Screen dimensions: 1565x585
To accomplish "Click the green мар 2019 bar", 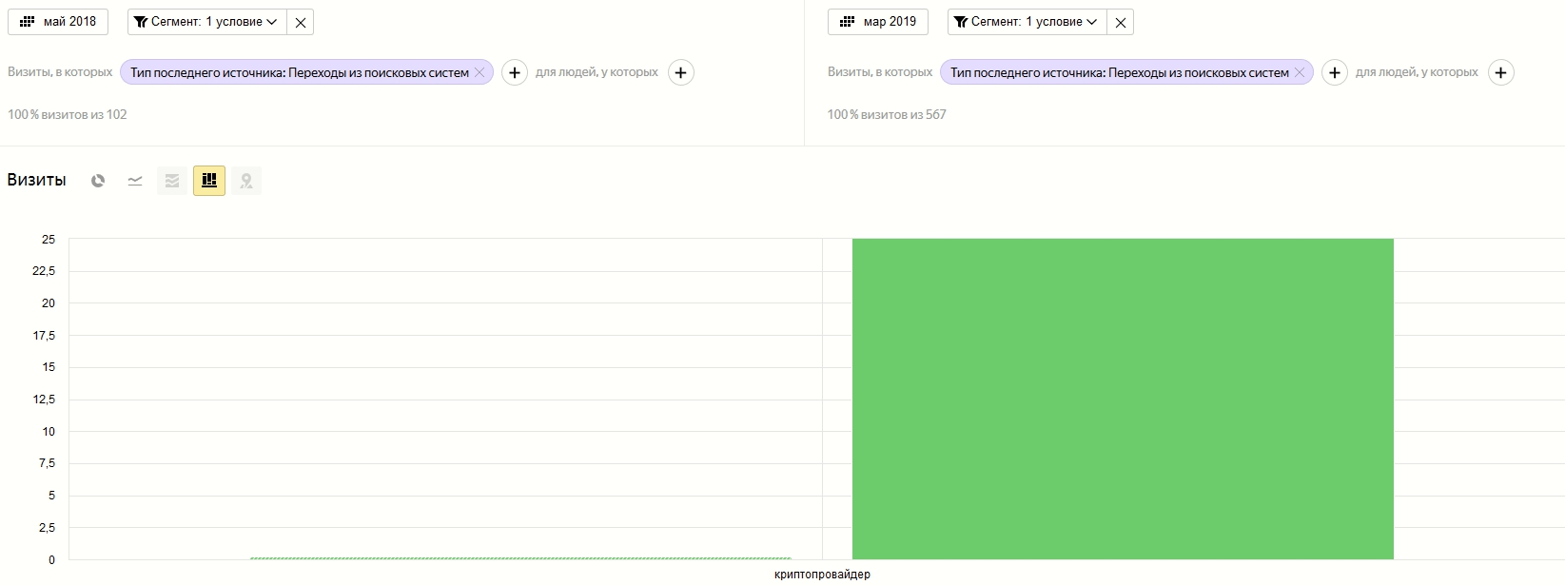I will tap(1123, 400).
